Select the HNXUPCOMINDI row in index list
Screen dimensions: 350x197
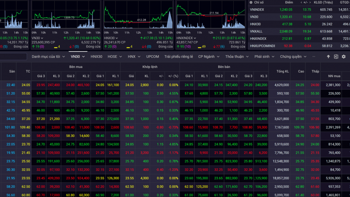click(299, 46)
